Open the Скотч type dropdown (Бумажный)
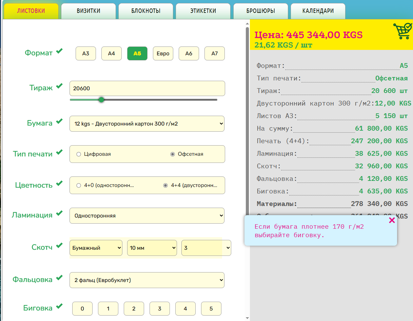 pos(96,248)
